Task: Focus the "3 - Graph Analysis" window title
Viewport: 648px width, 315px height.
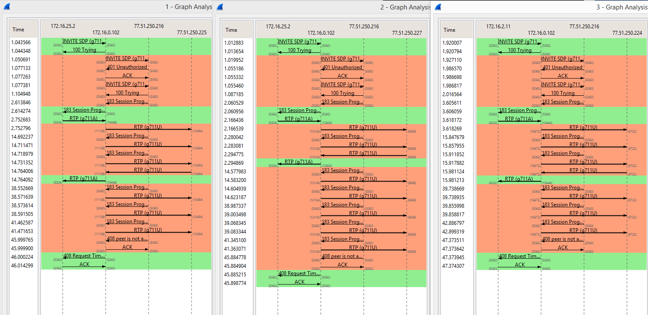Action: tap(622, 7)
